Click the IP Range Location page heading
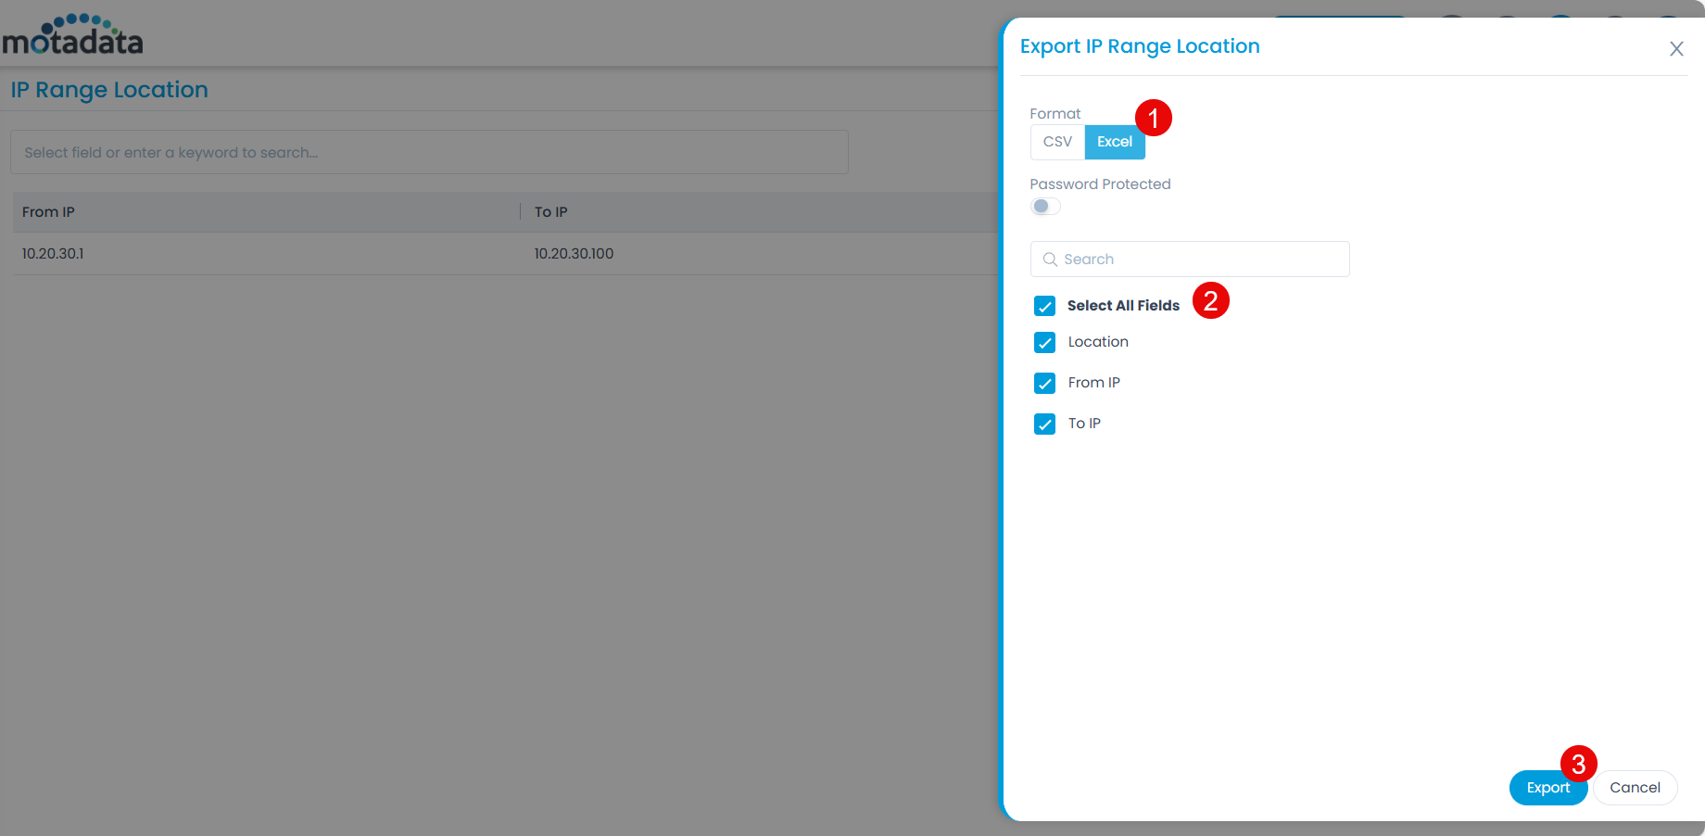1705x836 pixels. click(x=108, y=89)
